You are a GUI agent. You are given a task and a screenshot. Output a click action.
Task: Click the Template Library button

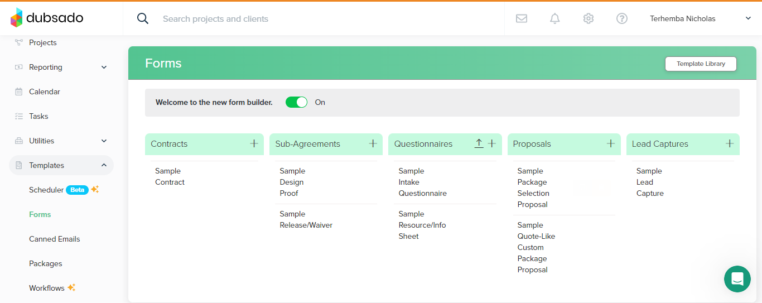(x=701, y=64)
